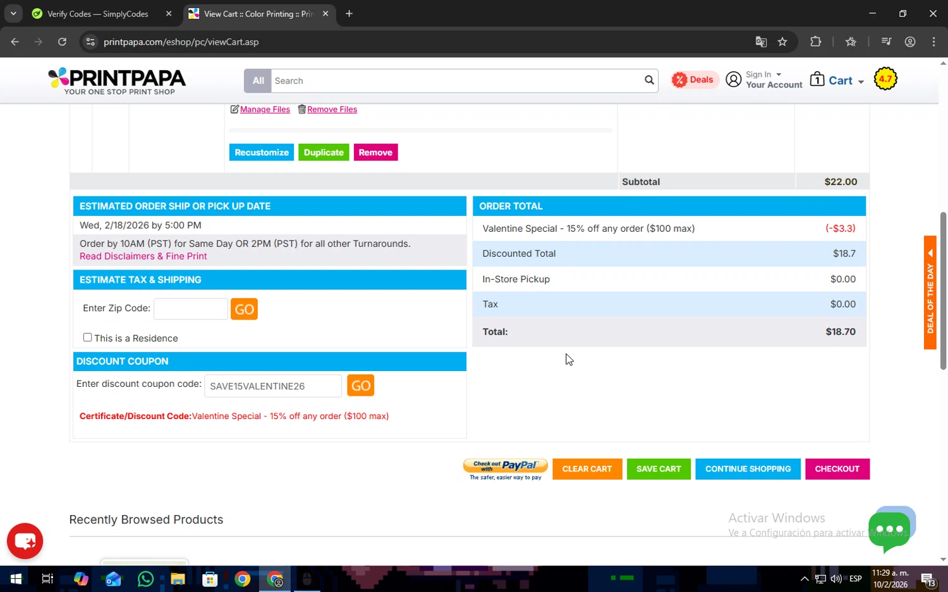The height and width of the screenshot is (592, 948).
Task: Bookmark this page with star icon
Action: [x=782, y=42]
